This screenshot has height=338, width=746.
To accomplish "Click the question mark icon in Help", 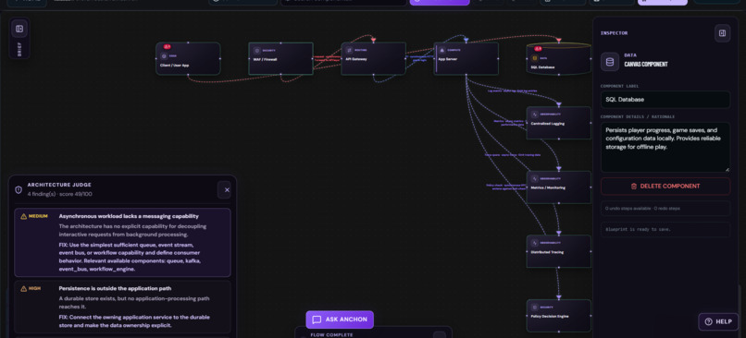I will (x=708, y=321).
